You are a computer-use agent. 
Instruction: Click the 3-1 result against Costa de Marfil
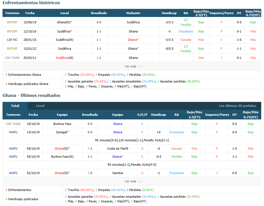(90, 149)
